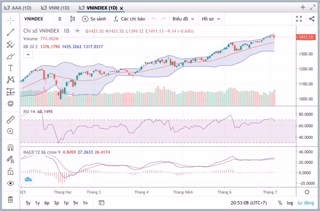Click the VNINDEX symbol search field
The height and width of the screenshot is (211, 320).
(34, 19)
